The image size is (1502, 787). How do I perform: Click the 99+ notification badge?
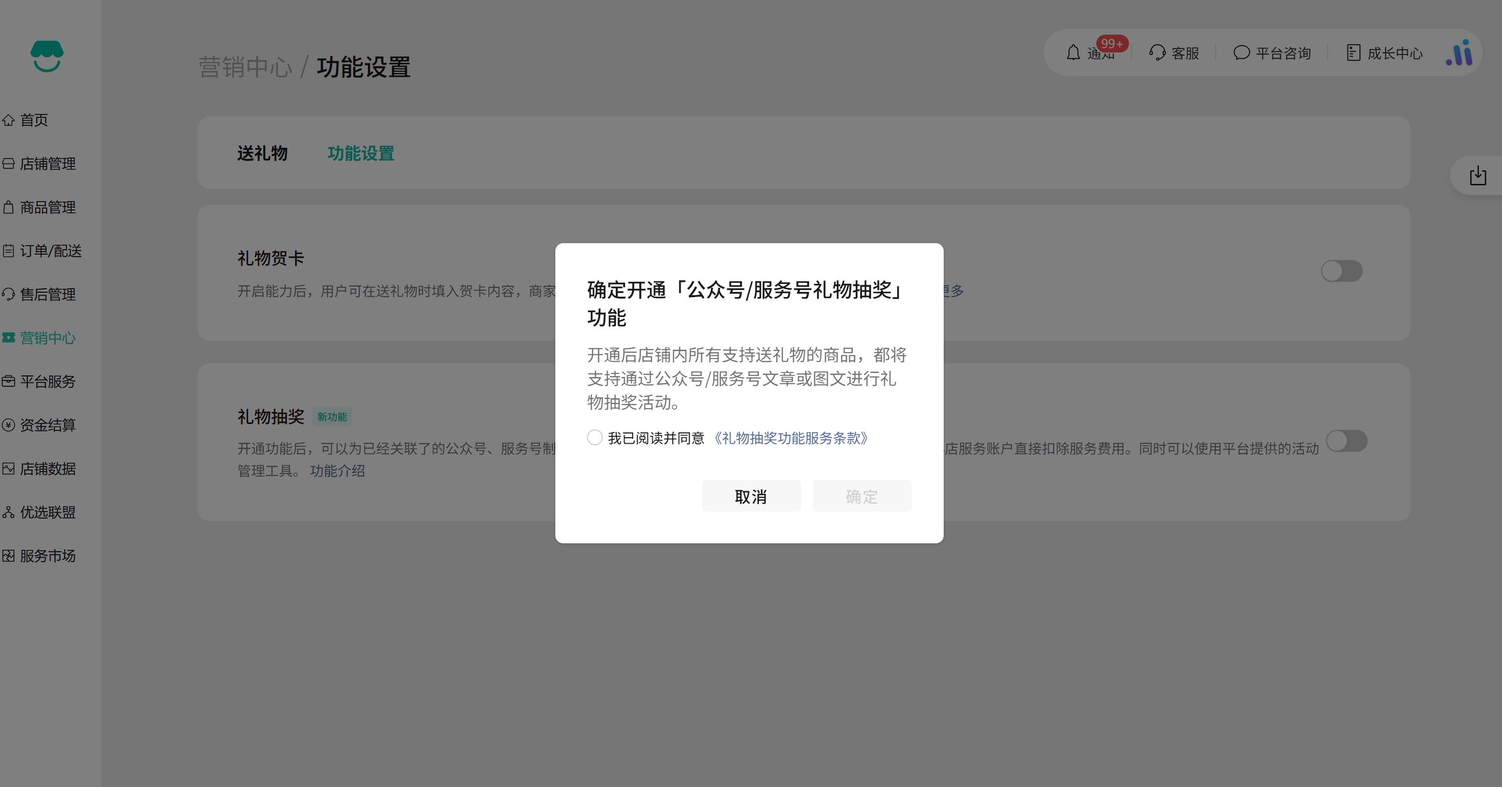(1112, 44)
